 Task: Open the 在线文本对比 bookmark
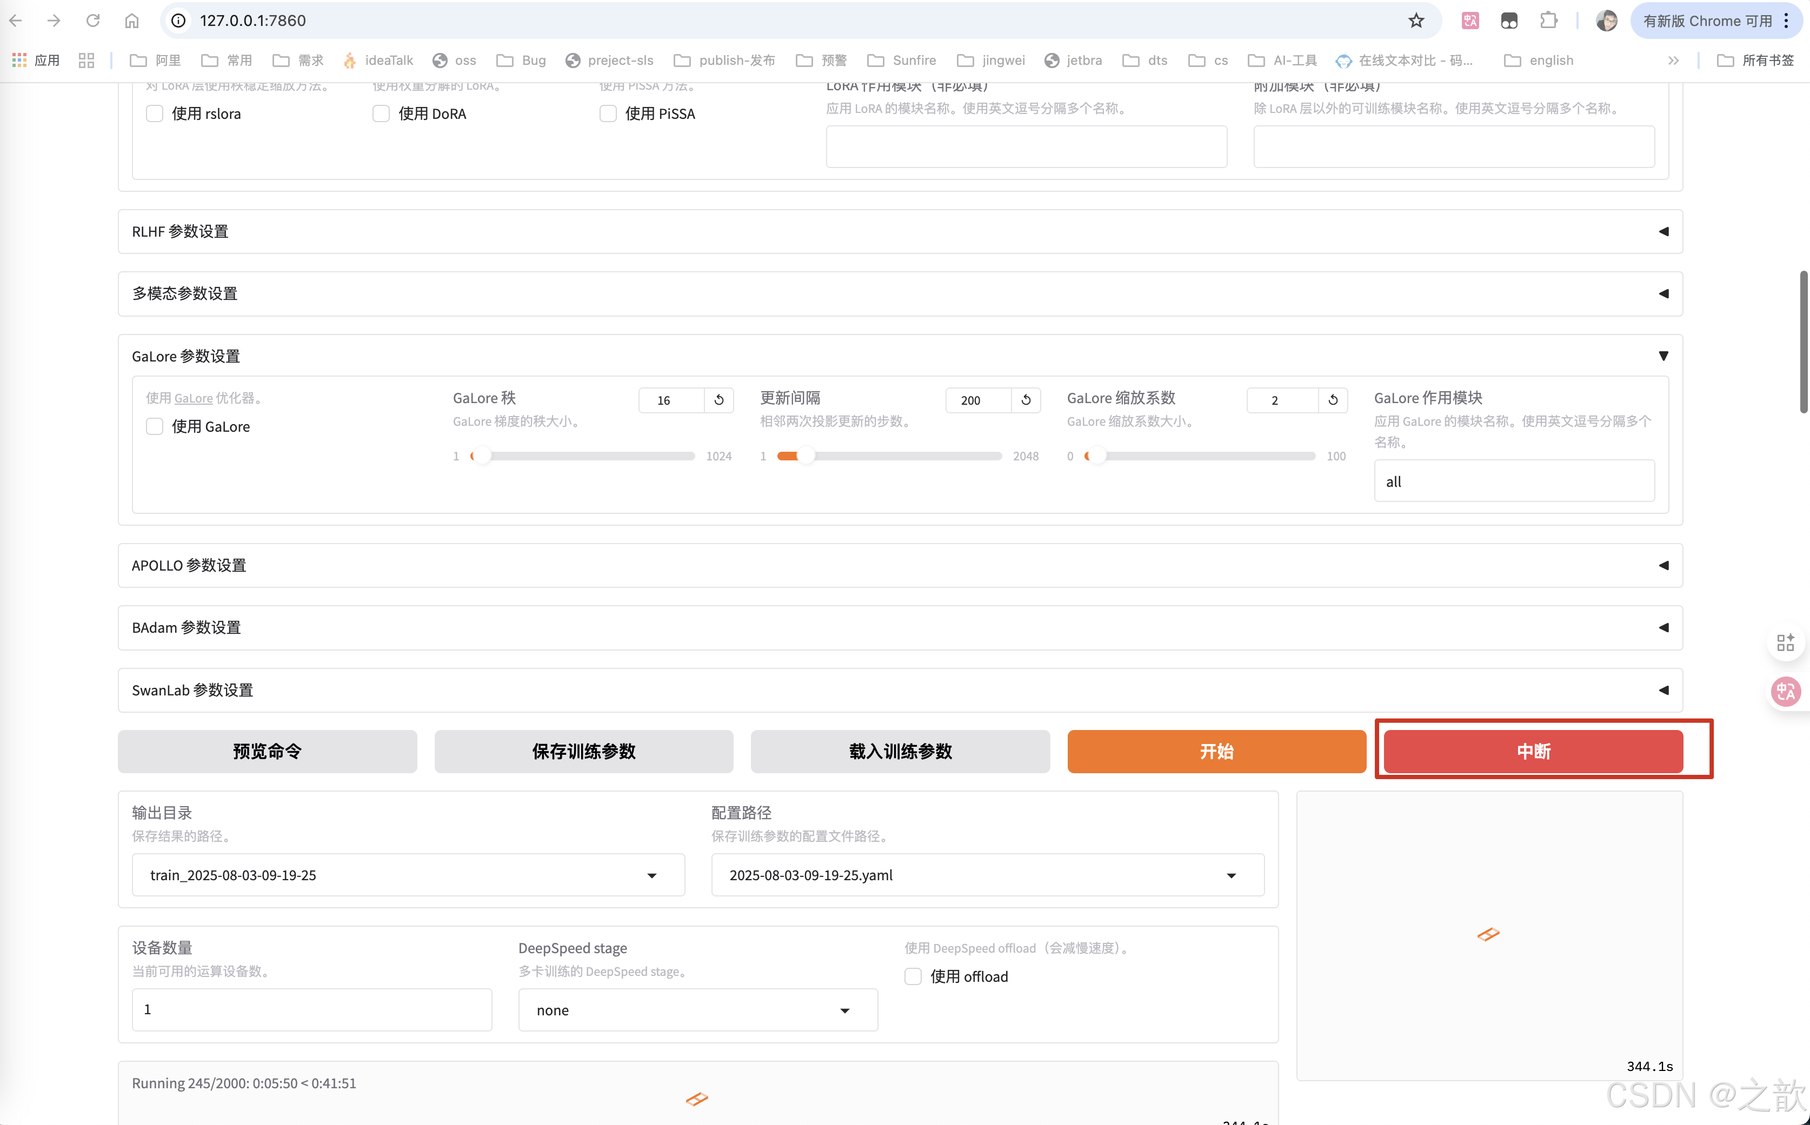click(1405, 61)
